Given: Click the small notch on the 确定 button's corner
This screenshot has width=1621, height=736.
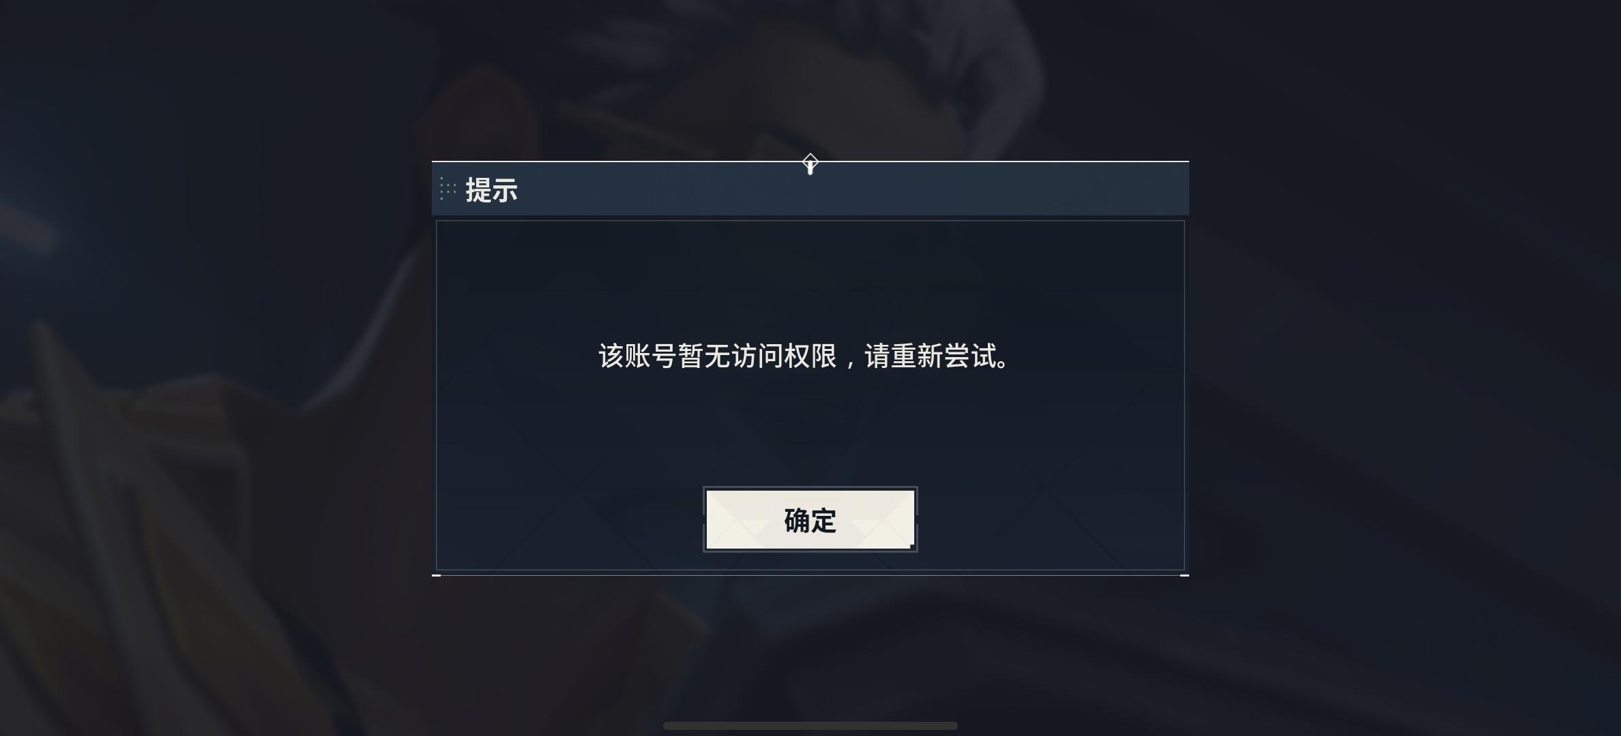Looking at the screenshot, I should [913, 547].
